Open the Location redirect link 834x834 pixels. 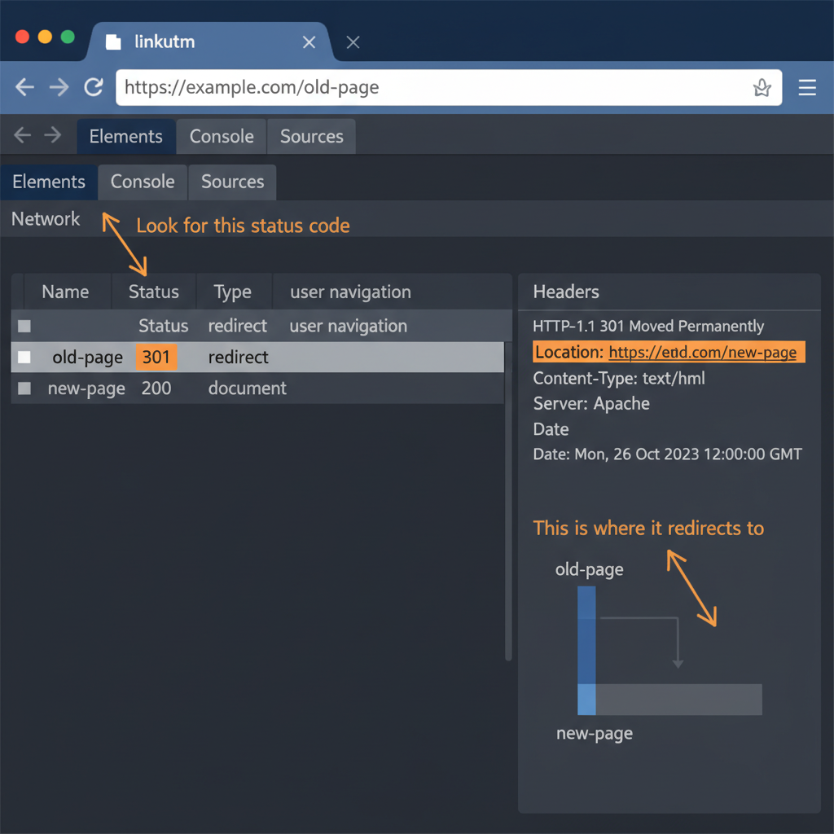[x=704, y=352]
